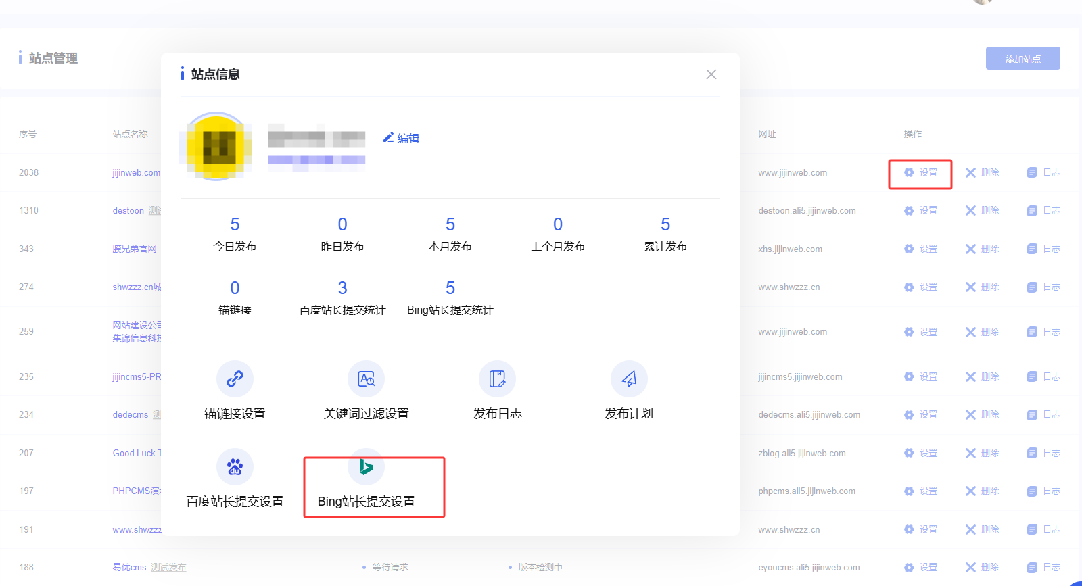Delete the xhs.jijinweb.com site
Screen dimensions: 1082x586
(982, 249)
